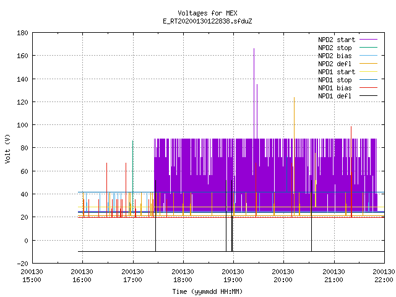Click the y-axis tick value 100

pyautogui.click(x=22, y=125)
